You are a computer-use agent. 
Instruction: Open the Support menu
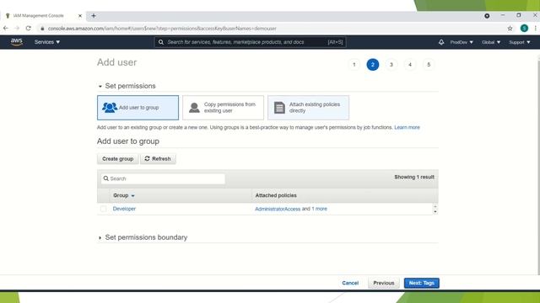(520, 42)
